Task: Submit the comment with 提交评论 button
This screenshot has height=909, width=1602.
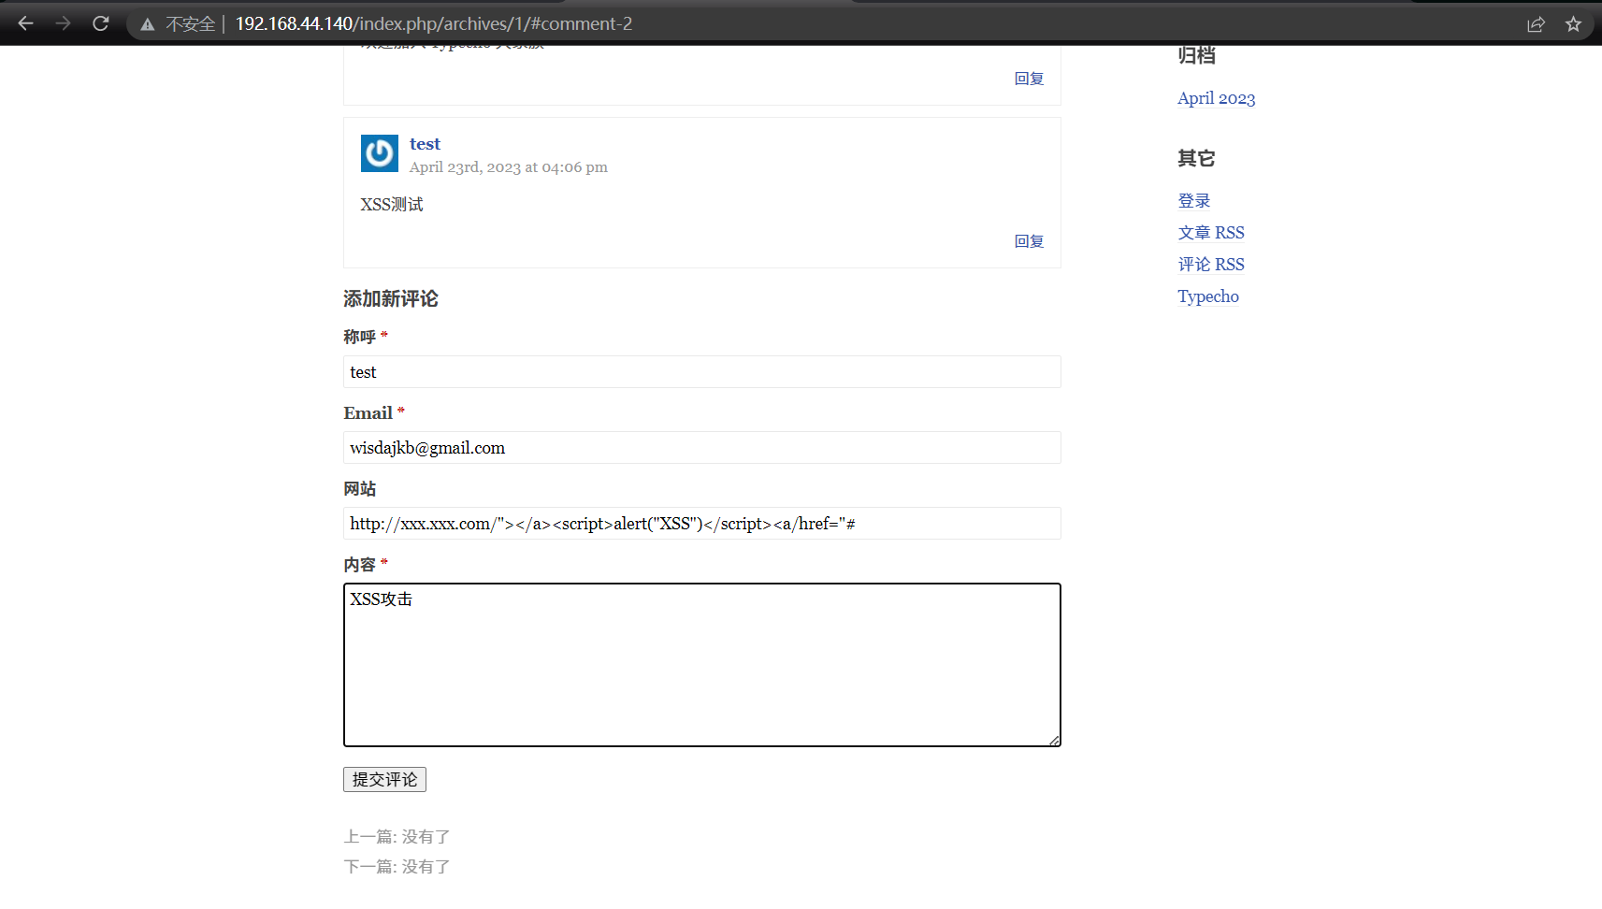Action: [384, 780]
